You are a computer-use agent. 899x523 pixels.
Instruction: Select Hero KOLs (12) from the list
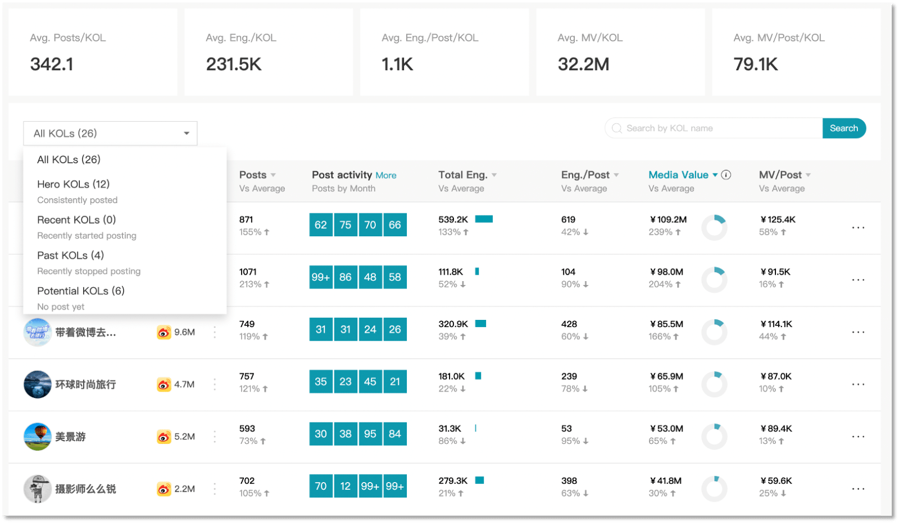pos(74,185)
